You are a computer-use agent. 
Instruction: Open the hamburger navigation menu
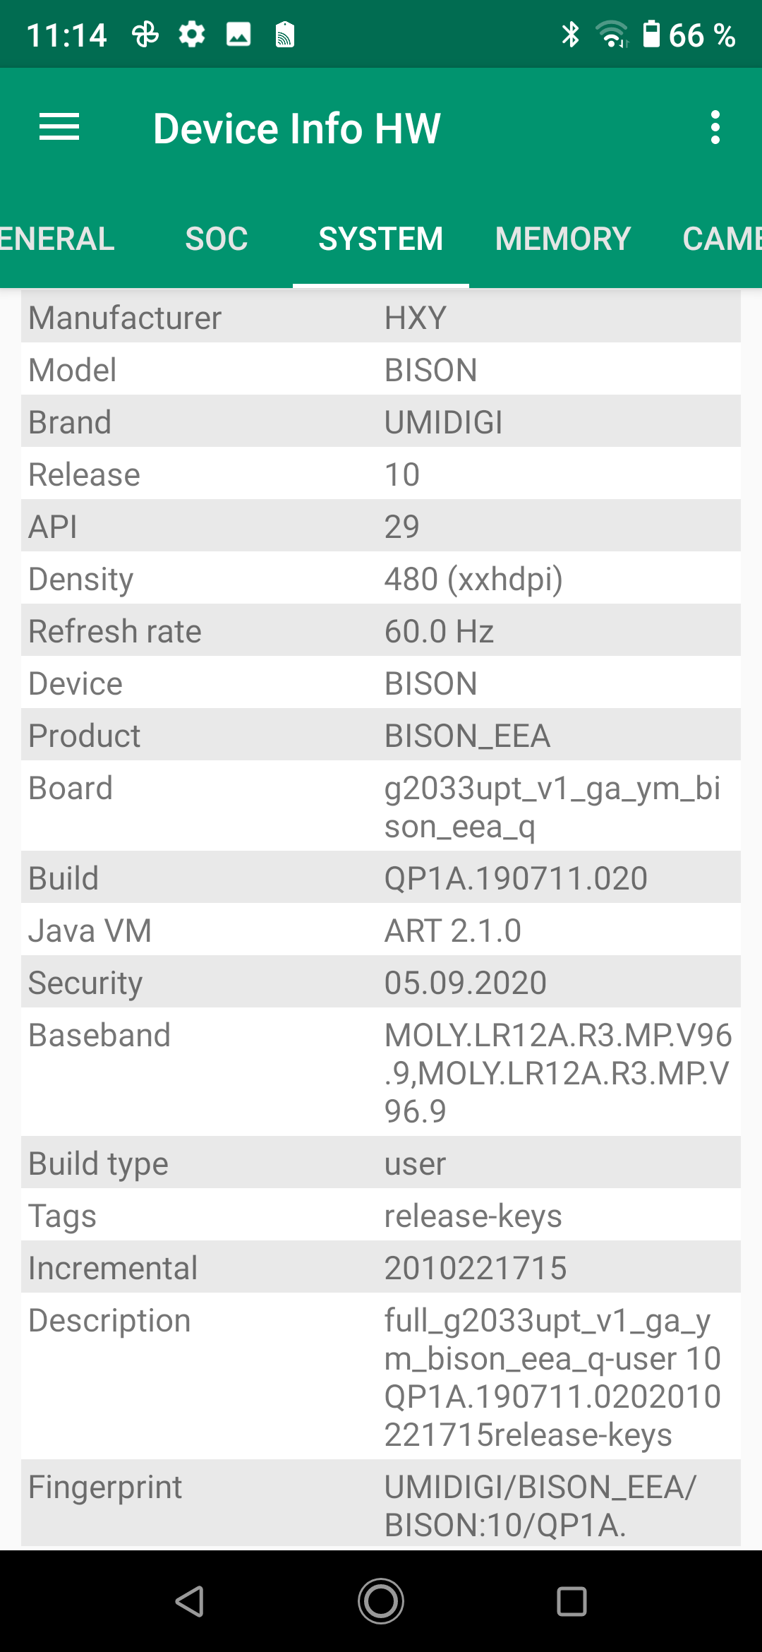(59, 128)
